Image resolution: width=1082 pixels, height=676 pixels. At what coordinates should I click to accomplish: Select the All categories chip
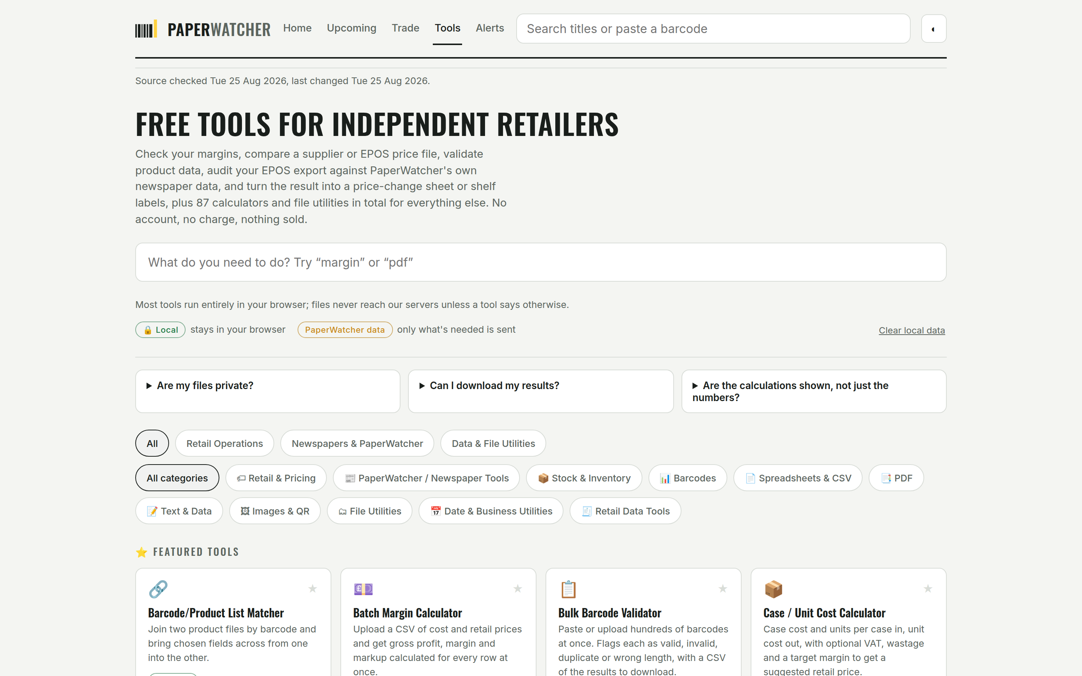(x=177, y=478)
